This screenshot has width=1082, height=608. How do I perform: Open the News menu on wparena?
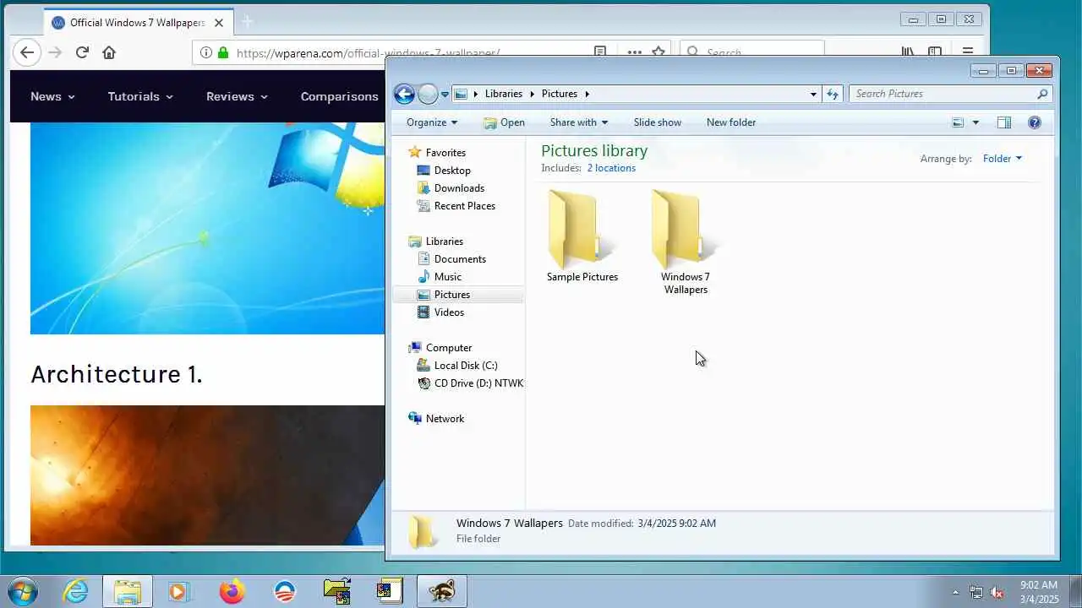(x=52, y=96)
